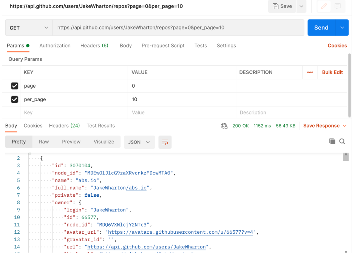Open the Send options dropdown arrow

click(342, 28)
